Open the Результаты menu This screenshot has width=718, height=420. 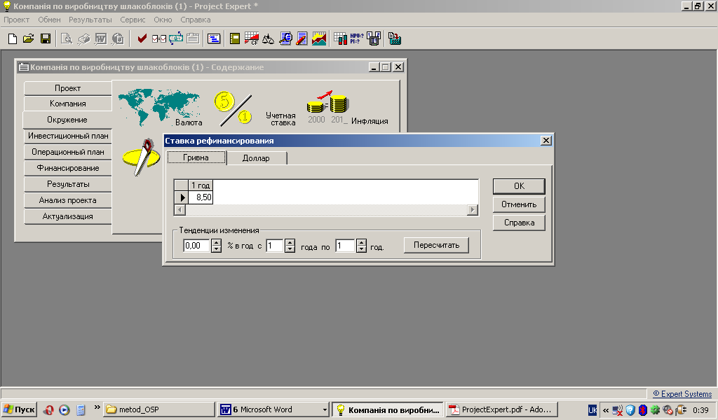(x=90, y=20)
